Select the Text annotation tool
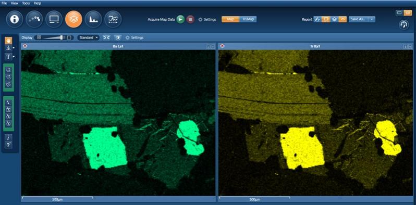The width and height of the screenshot is (416, 205). pyautogui.click(x=8, y=57)
